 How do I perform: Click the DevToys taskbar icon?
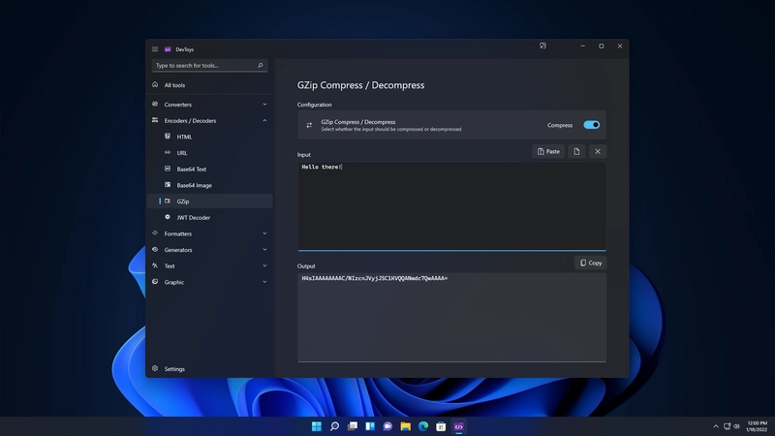tap(458, 426)
